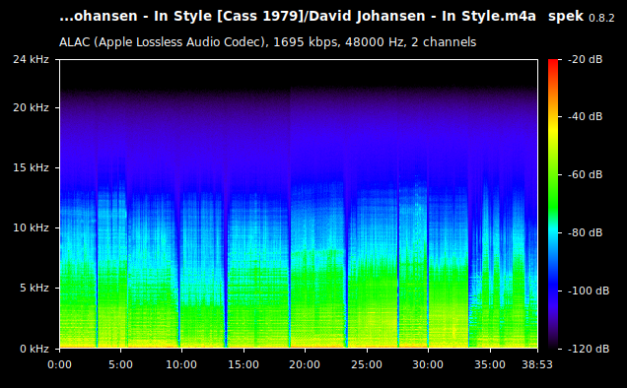Click the 5:00 time axis label

(120, 364)
